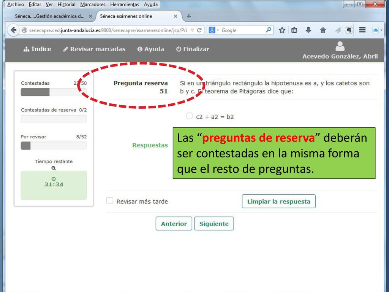Screen dimensions: 389x292
Task: Click the cloud sync toolbar icon
Action: (375, 30)
